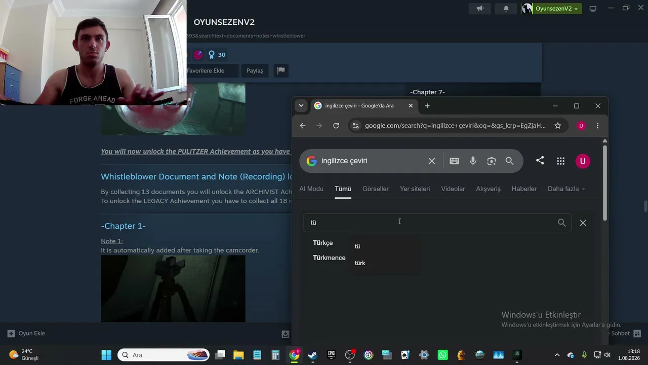Go back in Chrome

(303, 126)
